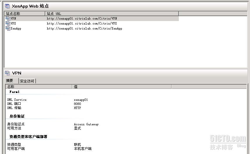Click the 名称 column header in summary
This screenshot has width=250, height=154.
tap(39, 86)
